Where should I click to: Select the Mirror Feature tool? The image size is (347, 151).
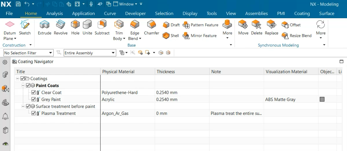(200, 36)
